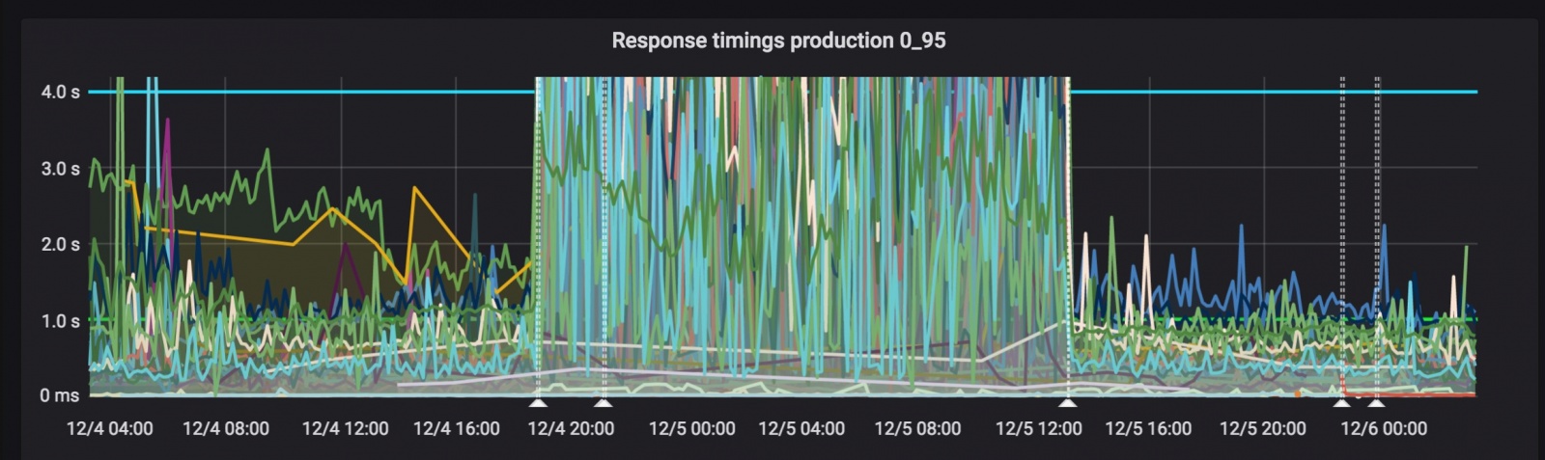Click the 12/4 08:00 time label

coord(226,428)
